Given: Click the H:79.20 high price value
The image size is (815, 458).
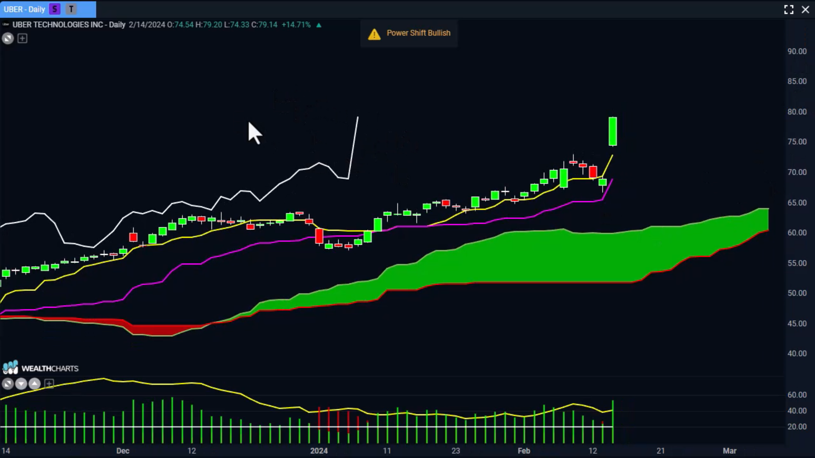Looking at the screenshot, I should click(208, 25).
